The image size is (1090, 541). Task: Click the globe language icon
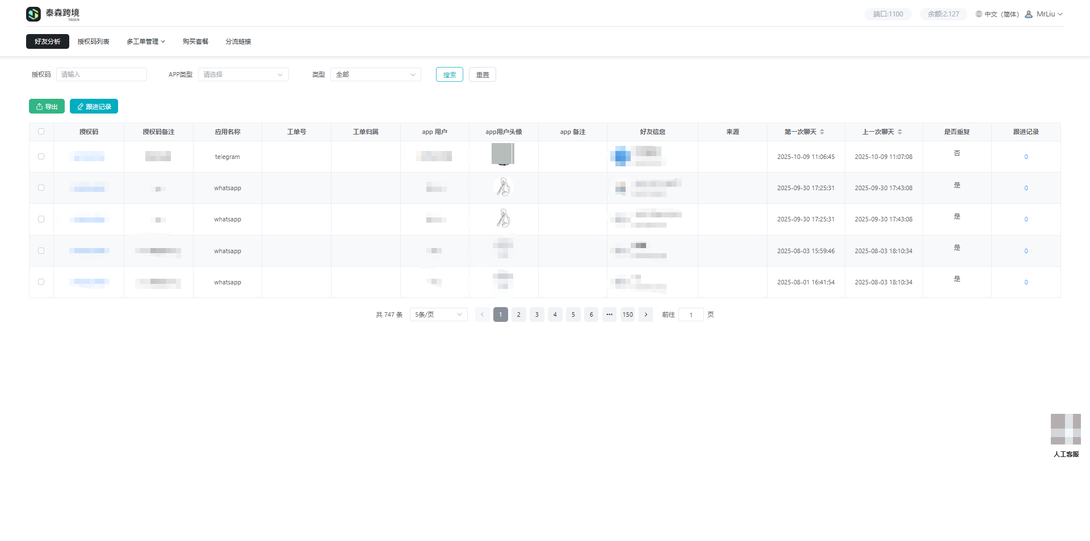tap(979, 14)
